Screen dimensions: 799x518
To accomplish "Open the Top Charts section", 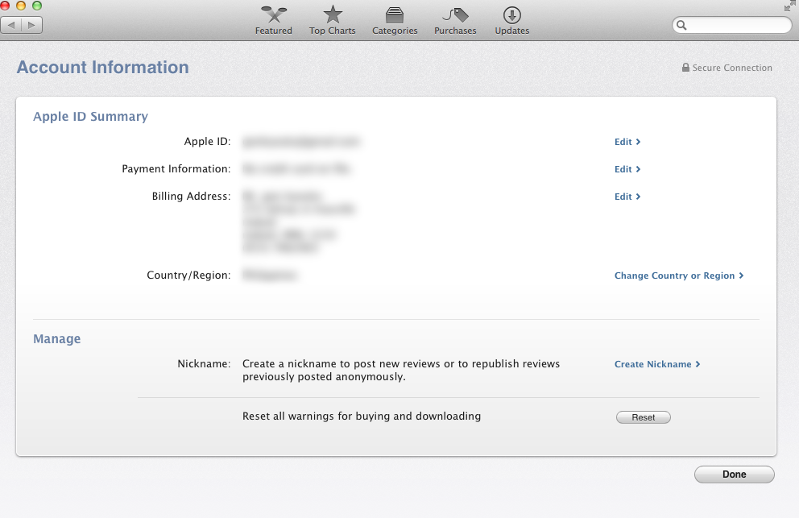I will tap(332, 21).
